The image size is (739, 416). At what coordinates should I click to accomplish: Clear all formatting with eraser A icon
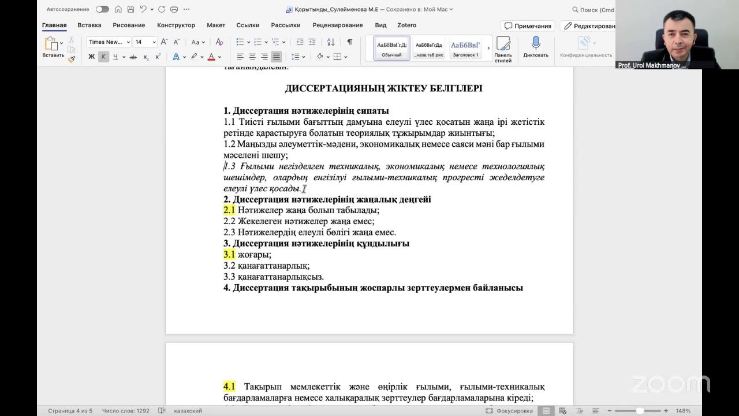coord(219,42)
